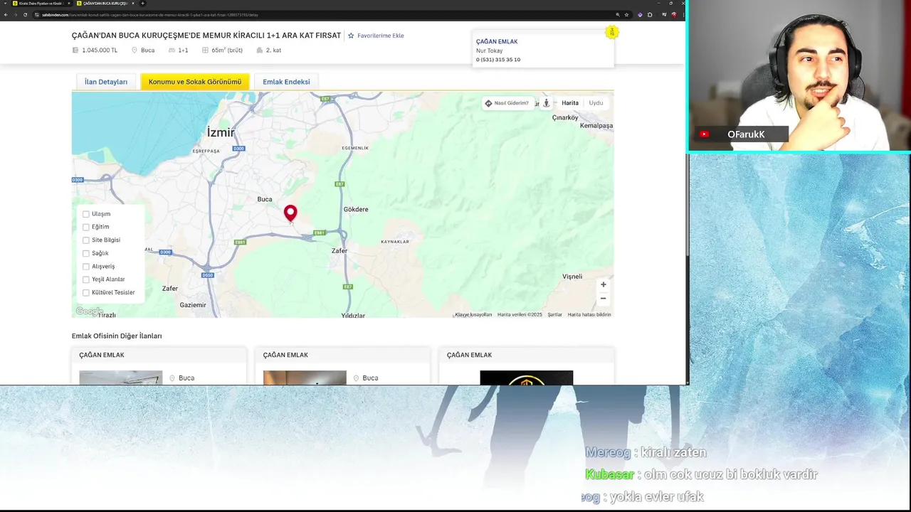Click the 1+1 bed icon in header
Image resolution: width=911 pixels, height=512 pixels.
(172, 50)
